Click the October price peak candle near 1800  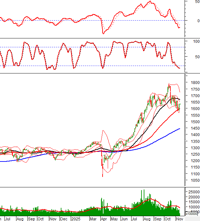[x=169, y=85]
